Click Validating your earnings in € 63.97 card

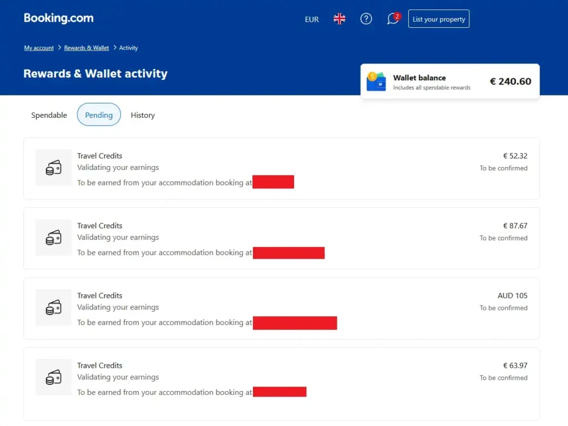pyautogui.click(x=118, y=377)
